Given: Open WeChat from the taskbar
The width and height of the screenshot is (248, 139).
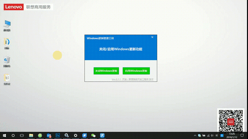Looking at the screenshot, I should 93,135.
